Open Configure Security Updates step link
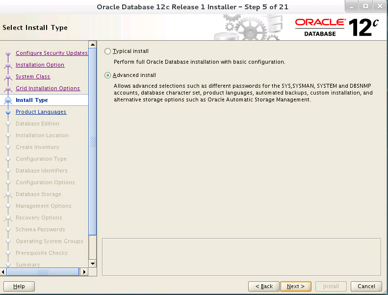Image resolution: width=388 pixels, height=295 pixels. (x=52, y=53)
